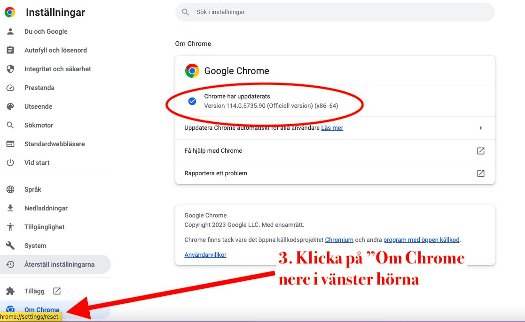
Task: Click the Om Chrome section heading
Action: click(193, 44)
